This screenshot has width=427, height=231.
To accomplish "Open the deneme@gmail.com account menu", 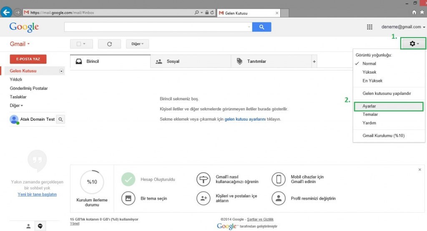I will tap(403, 27).
